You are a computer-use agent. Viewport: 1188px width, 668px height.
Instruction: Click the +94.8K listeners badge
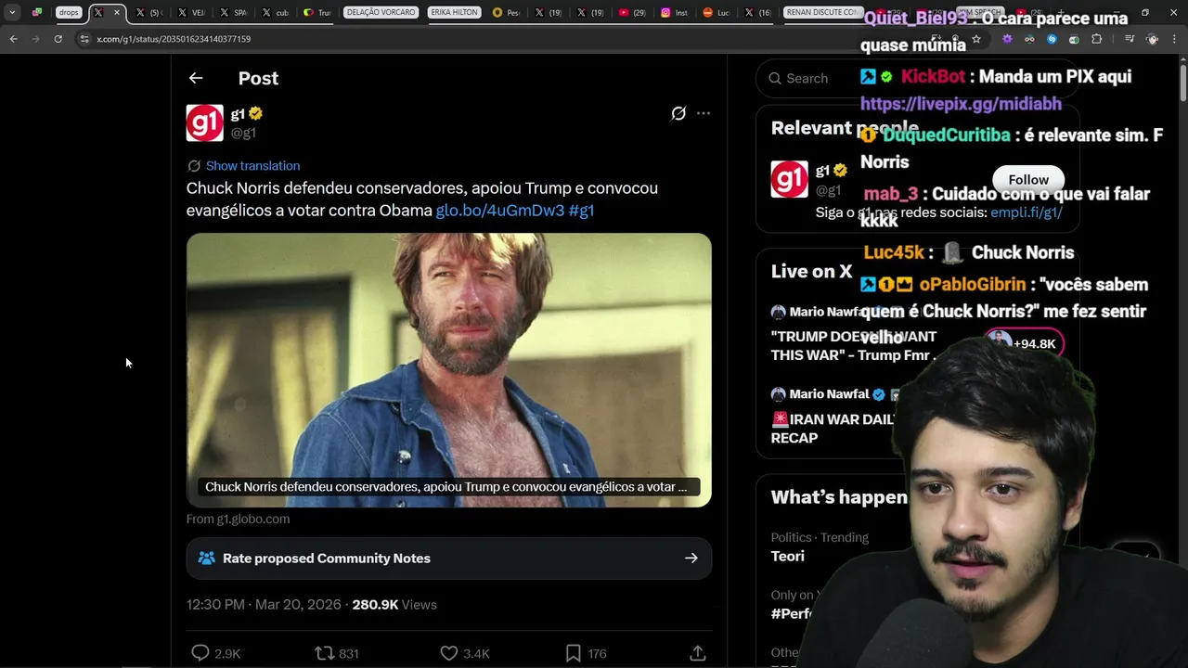pyautogui.click(x=1023, y=343)
